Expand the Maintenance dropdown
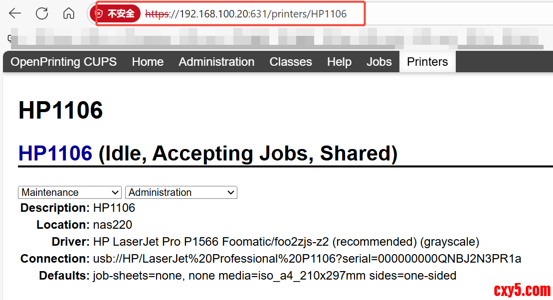The height and width of the screenshot is (300, 553). 70,192
